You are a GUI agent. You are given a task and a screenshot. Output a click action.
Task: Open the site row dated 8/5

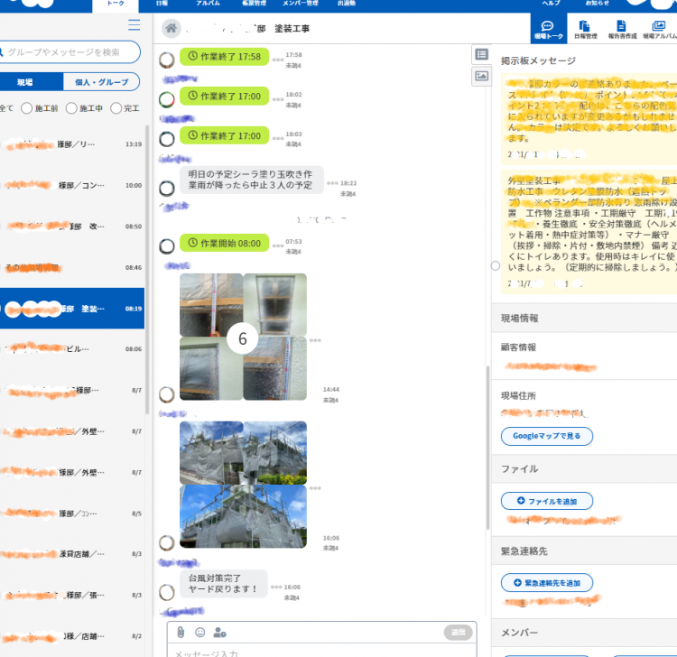(x=72, y=514)
